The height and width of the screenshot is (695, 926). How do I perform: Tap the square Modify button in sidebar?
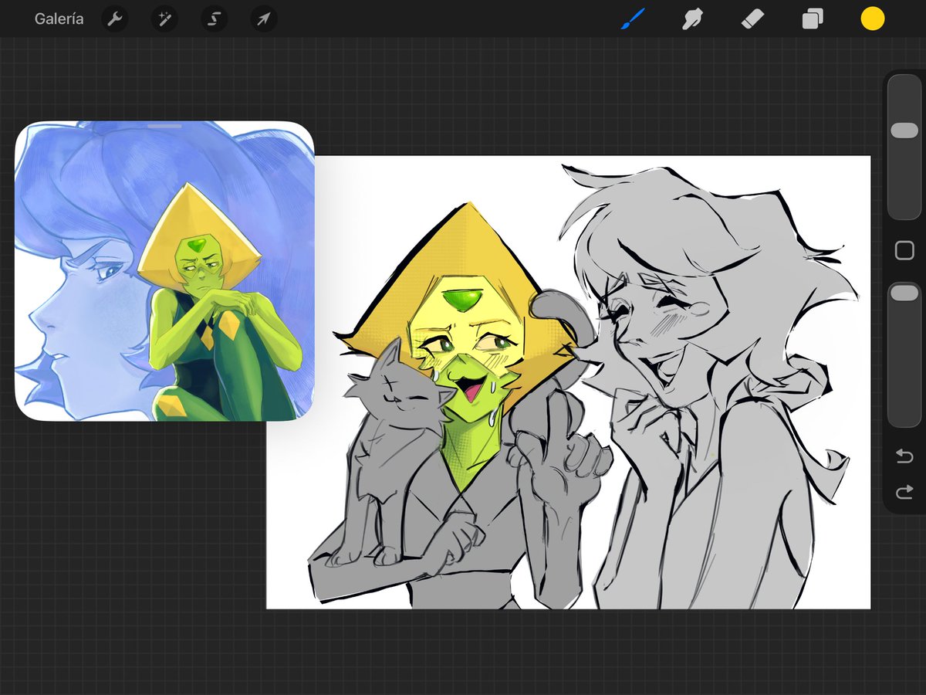904,250
